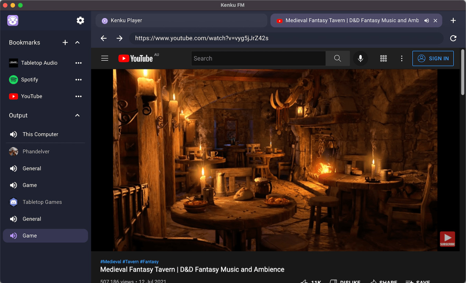Focus the YouTube Search box
Image resolution: width=466 pixels, height=283 pixels.
tap(258, 58)
